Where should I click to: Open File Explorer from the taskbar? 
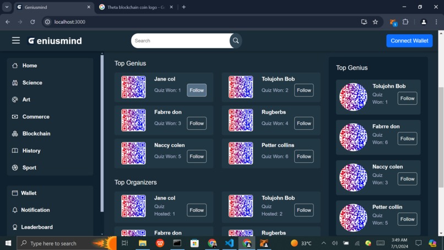(143, 243)
